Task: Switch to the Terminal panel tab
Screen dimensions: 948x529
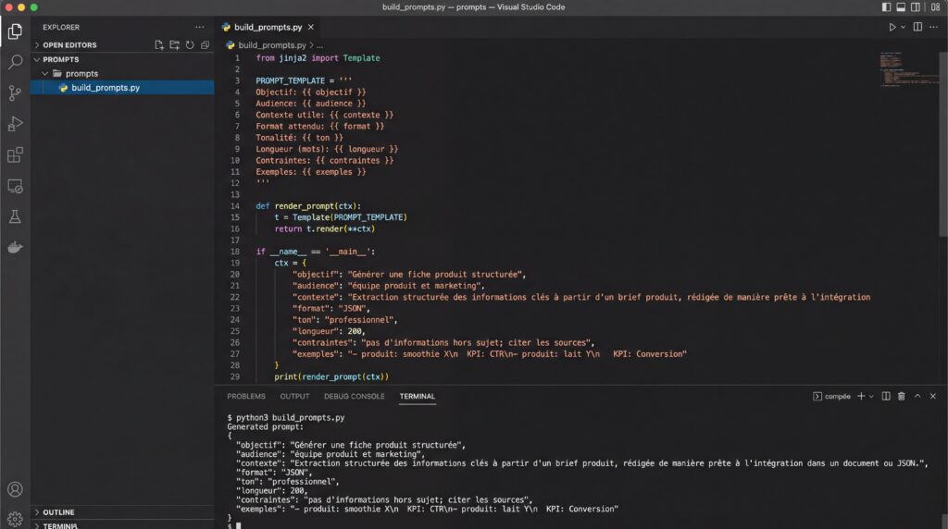Action: (418, 396)
